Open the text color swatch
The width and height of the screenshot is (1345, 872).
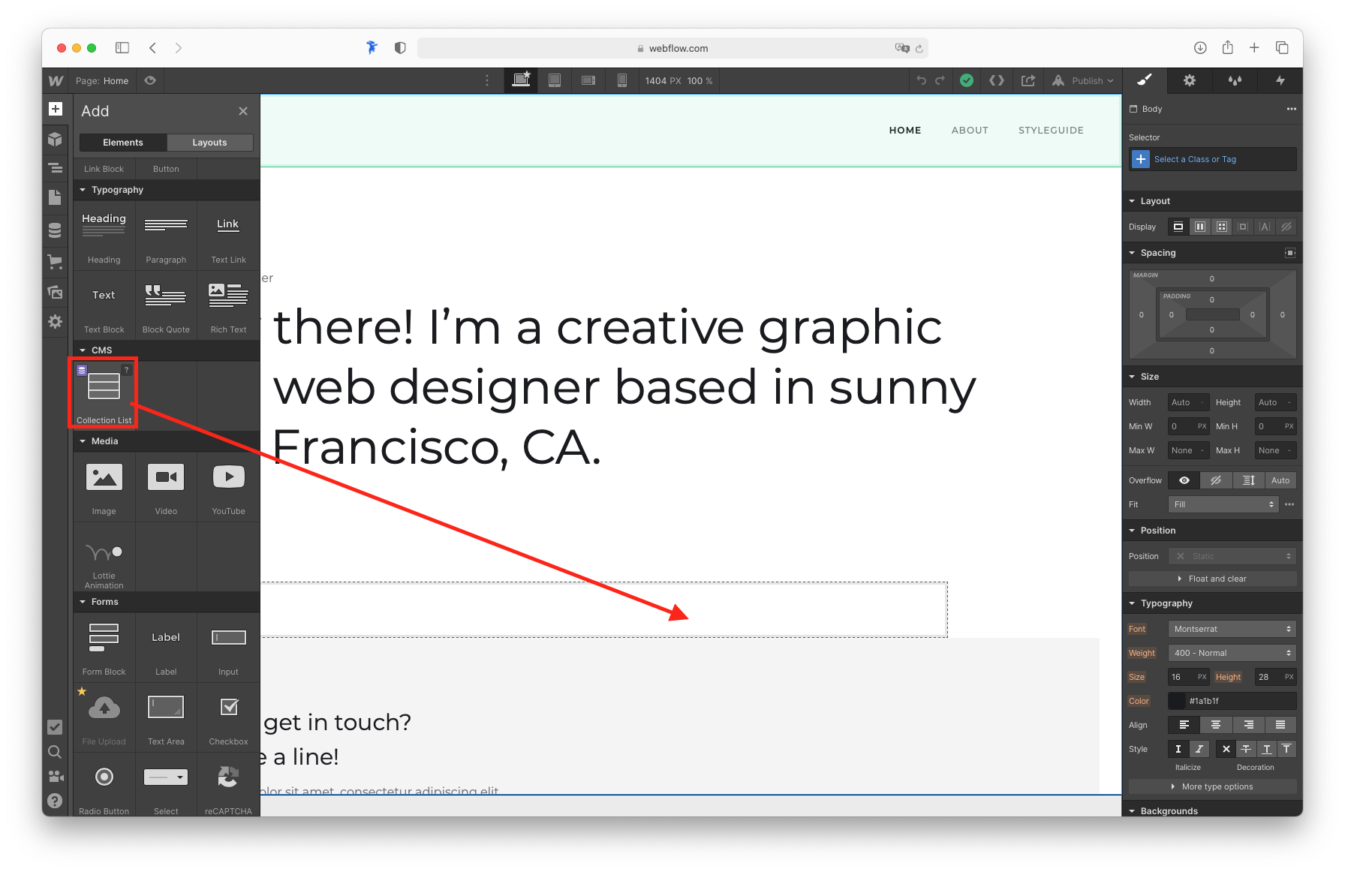1175,701
